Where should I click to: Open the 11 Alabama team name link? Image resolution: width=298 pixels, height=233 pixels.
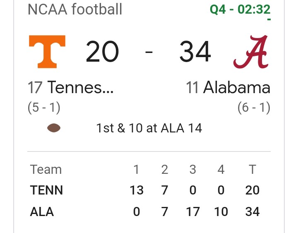[228, 87]
